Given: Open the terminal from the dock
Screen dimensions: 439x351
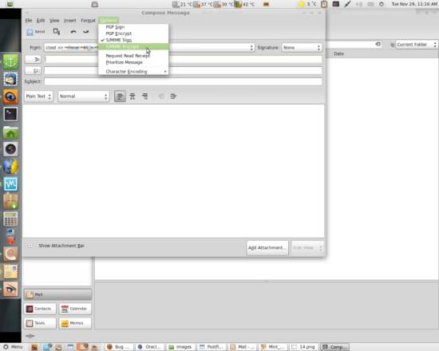Looking at the screenshot, I should [x=10, y=114].
